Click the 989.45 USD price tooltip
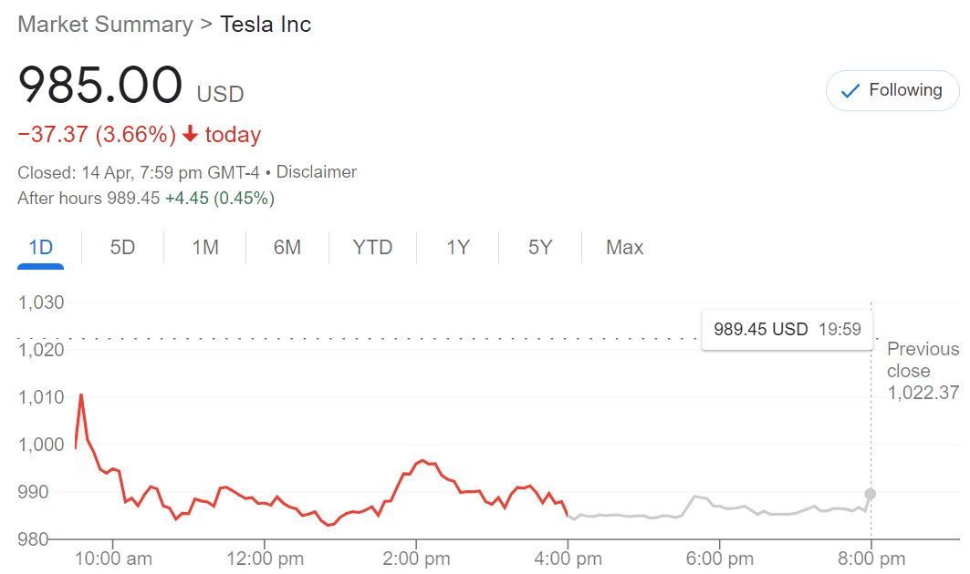The height and width of the screenshot is (574, 970). [x=787, y=329]
